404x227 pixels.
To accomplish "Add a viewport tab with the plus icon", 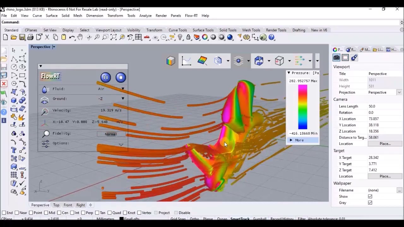I will 91,205.
